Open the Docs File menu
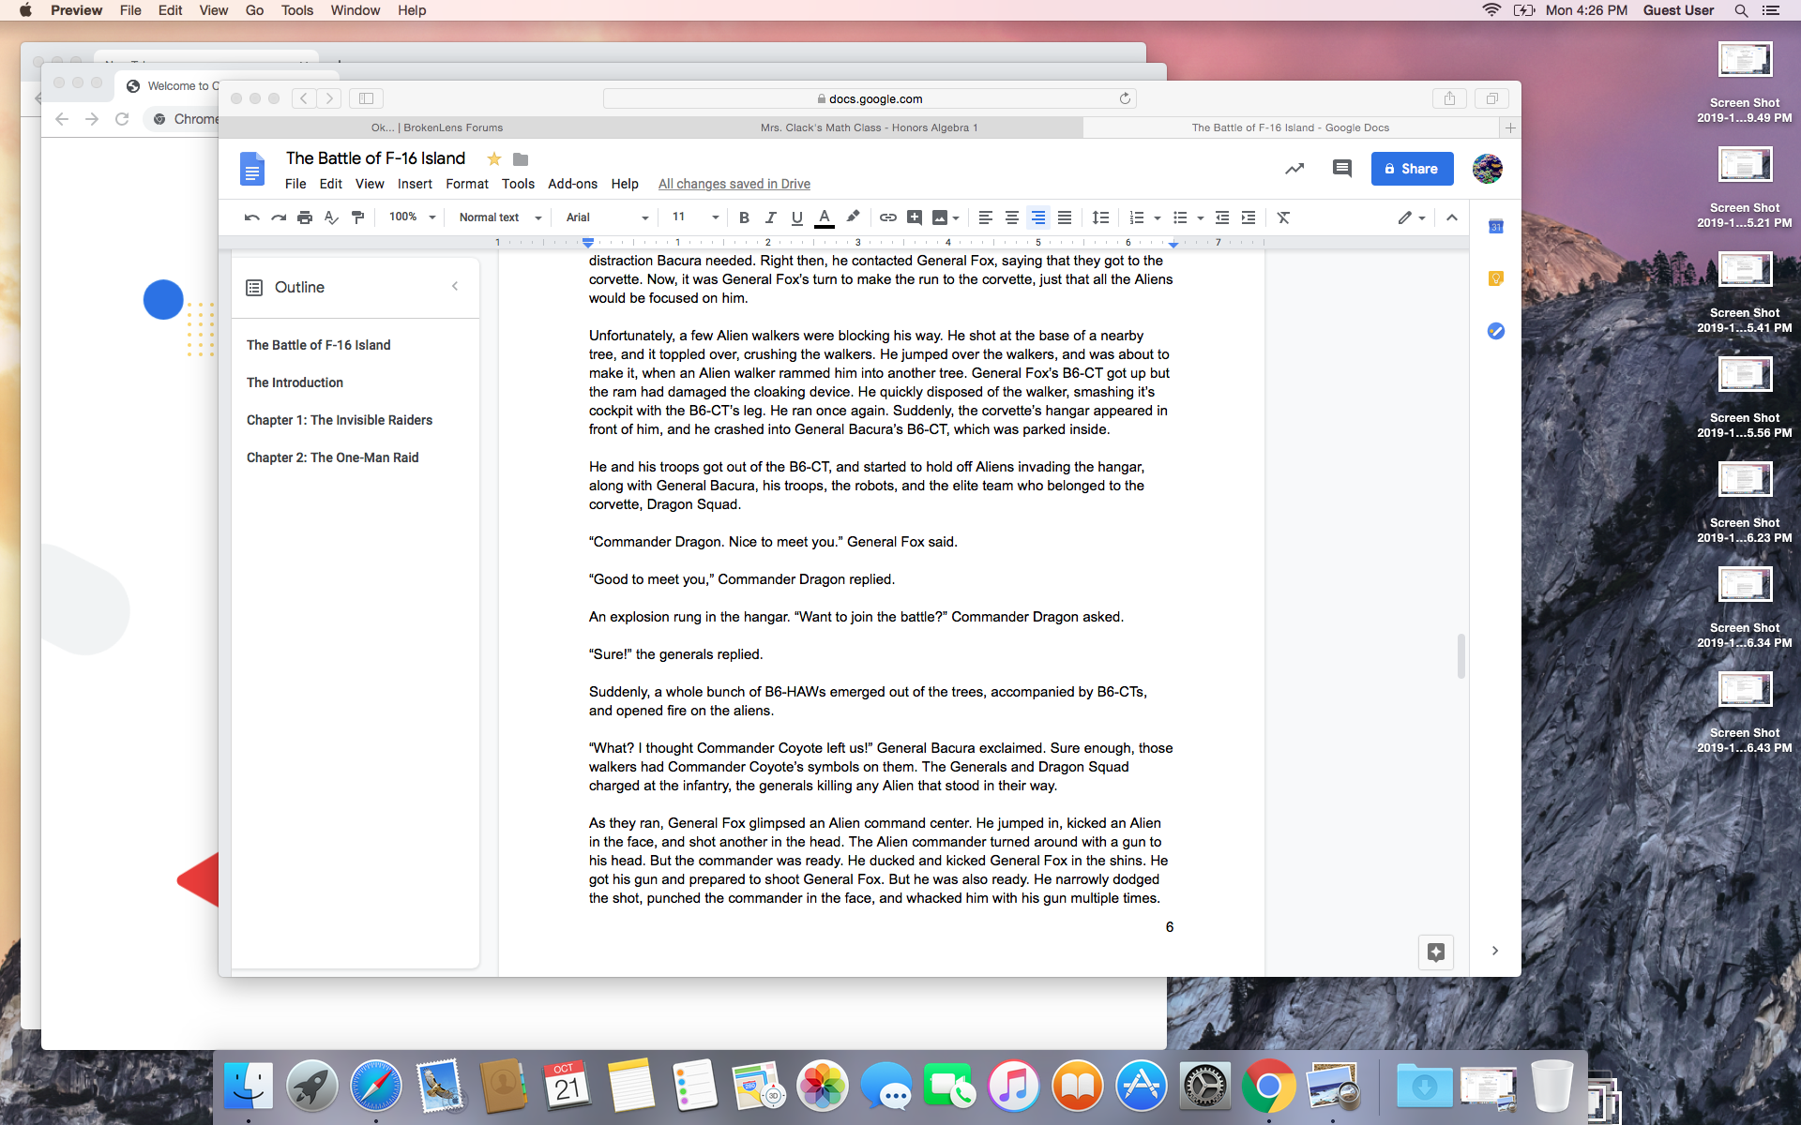The height and width of the screenshot is (1125, 1801). click(x=295, y=184)
